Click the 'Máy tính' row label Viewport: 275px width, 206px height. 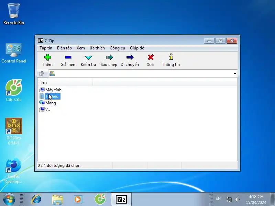point(53,90)
